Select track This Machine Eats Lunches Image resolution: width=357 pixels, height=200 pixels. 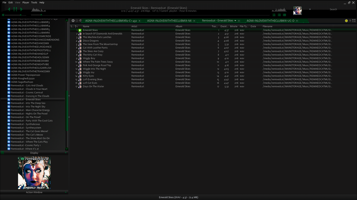tap(97, 37)
